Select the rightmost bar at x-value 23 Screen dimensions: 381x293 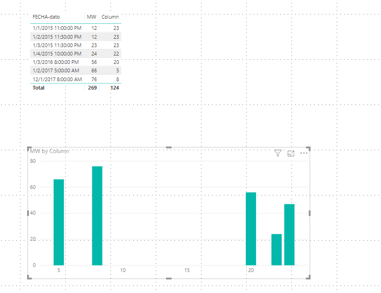point(290,235)
